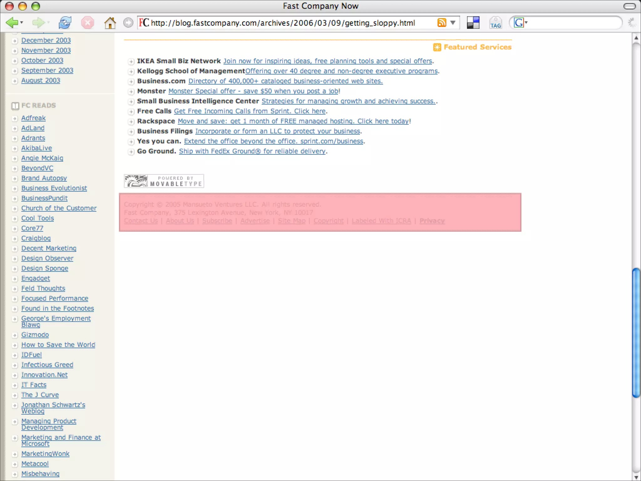641x481 pixels.
Task: Click the FC Reads book icon
Action: pyautogui.click(x=15, y=106)
